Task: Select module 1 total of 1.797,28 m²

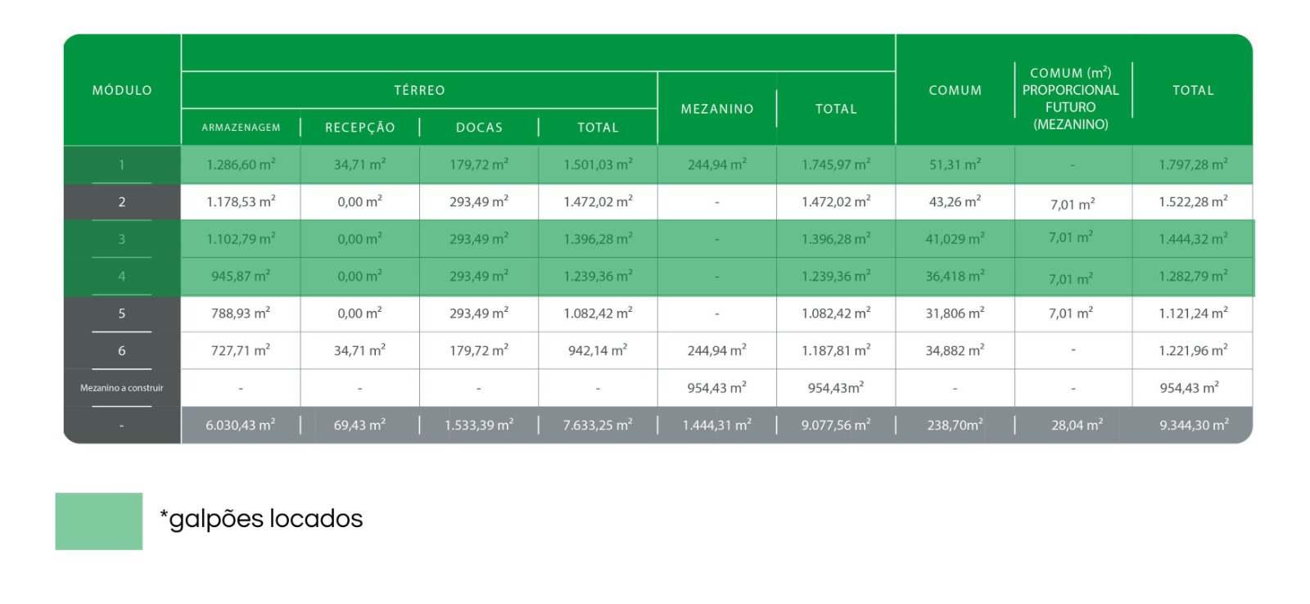Action: pos(1193,165)
